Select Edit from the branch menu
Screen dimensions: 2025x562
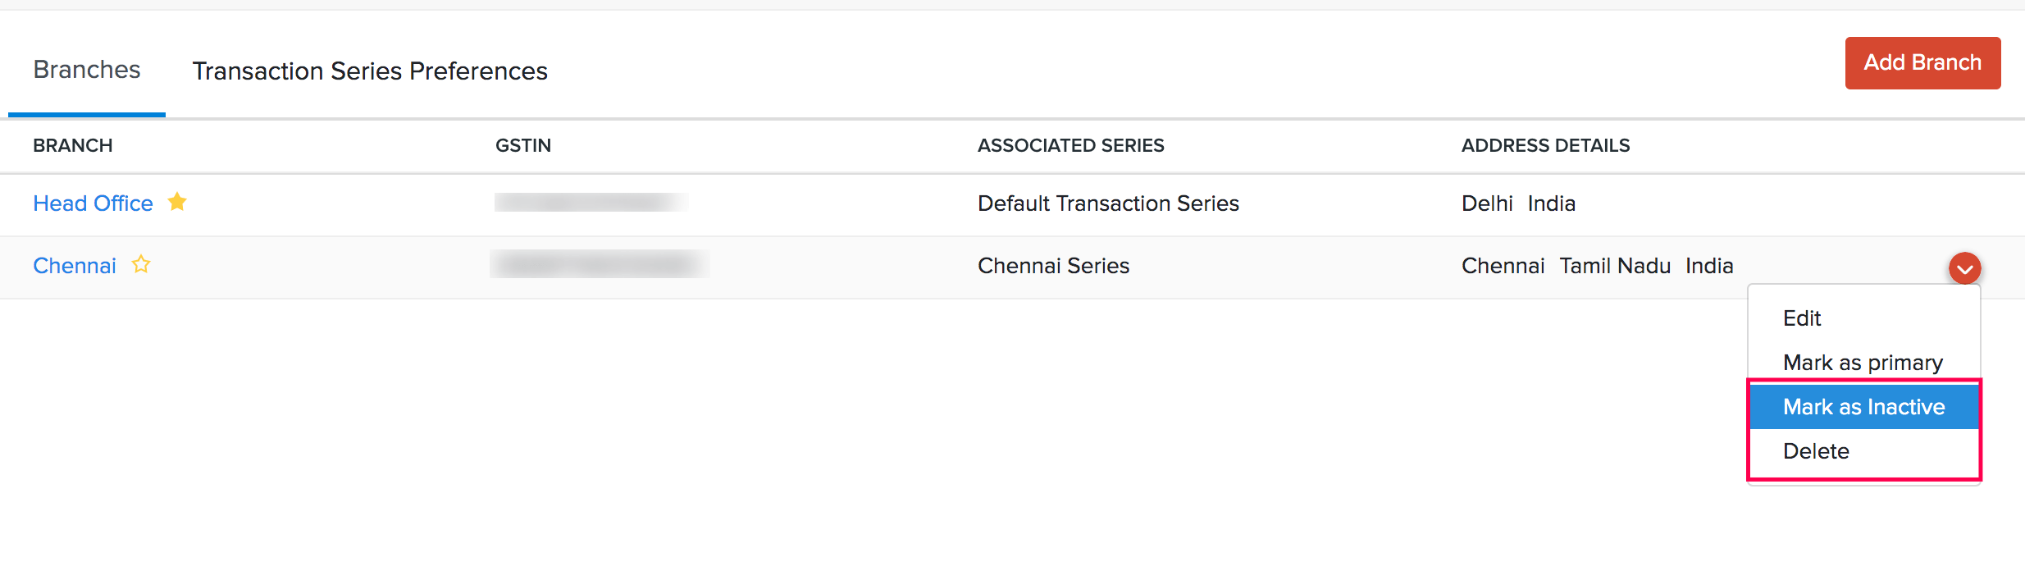[1801, 318]
